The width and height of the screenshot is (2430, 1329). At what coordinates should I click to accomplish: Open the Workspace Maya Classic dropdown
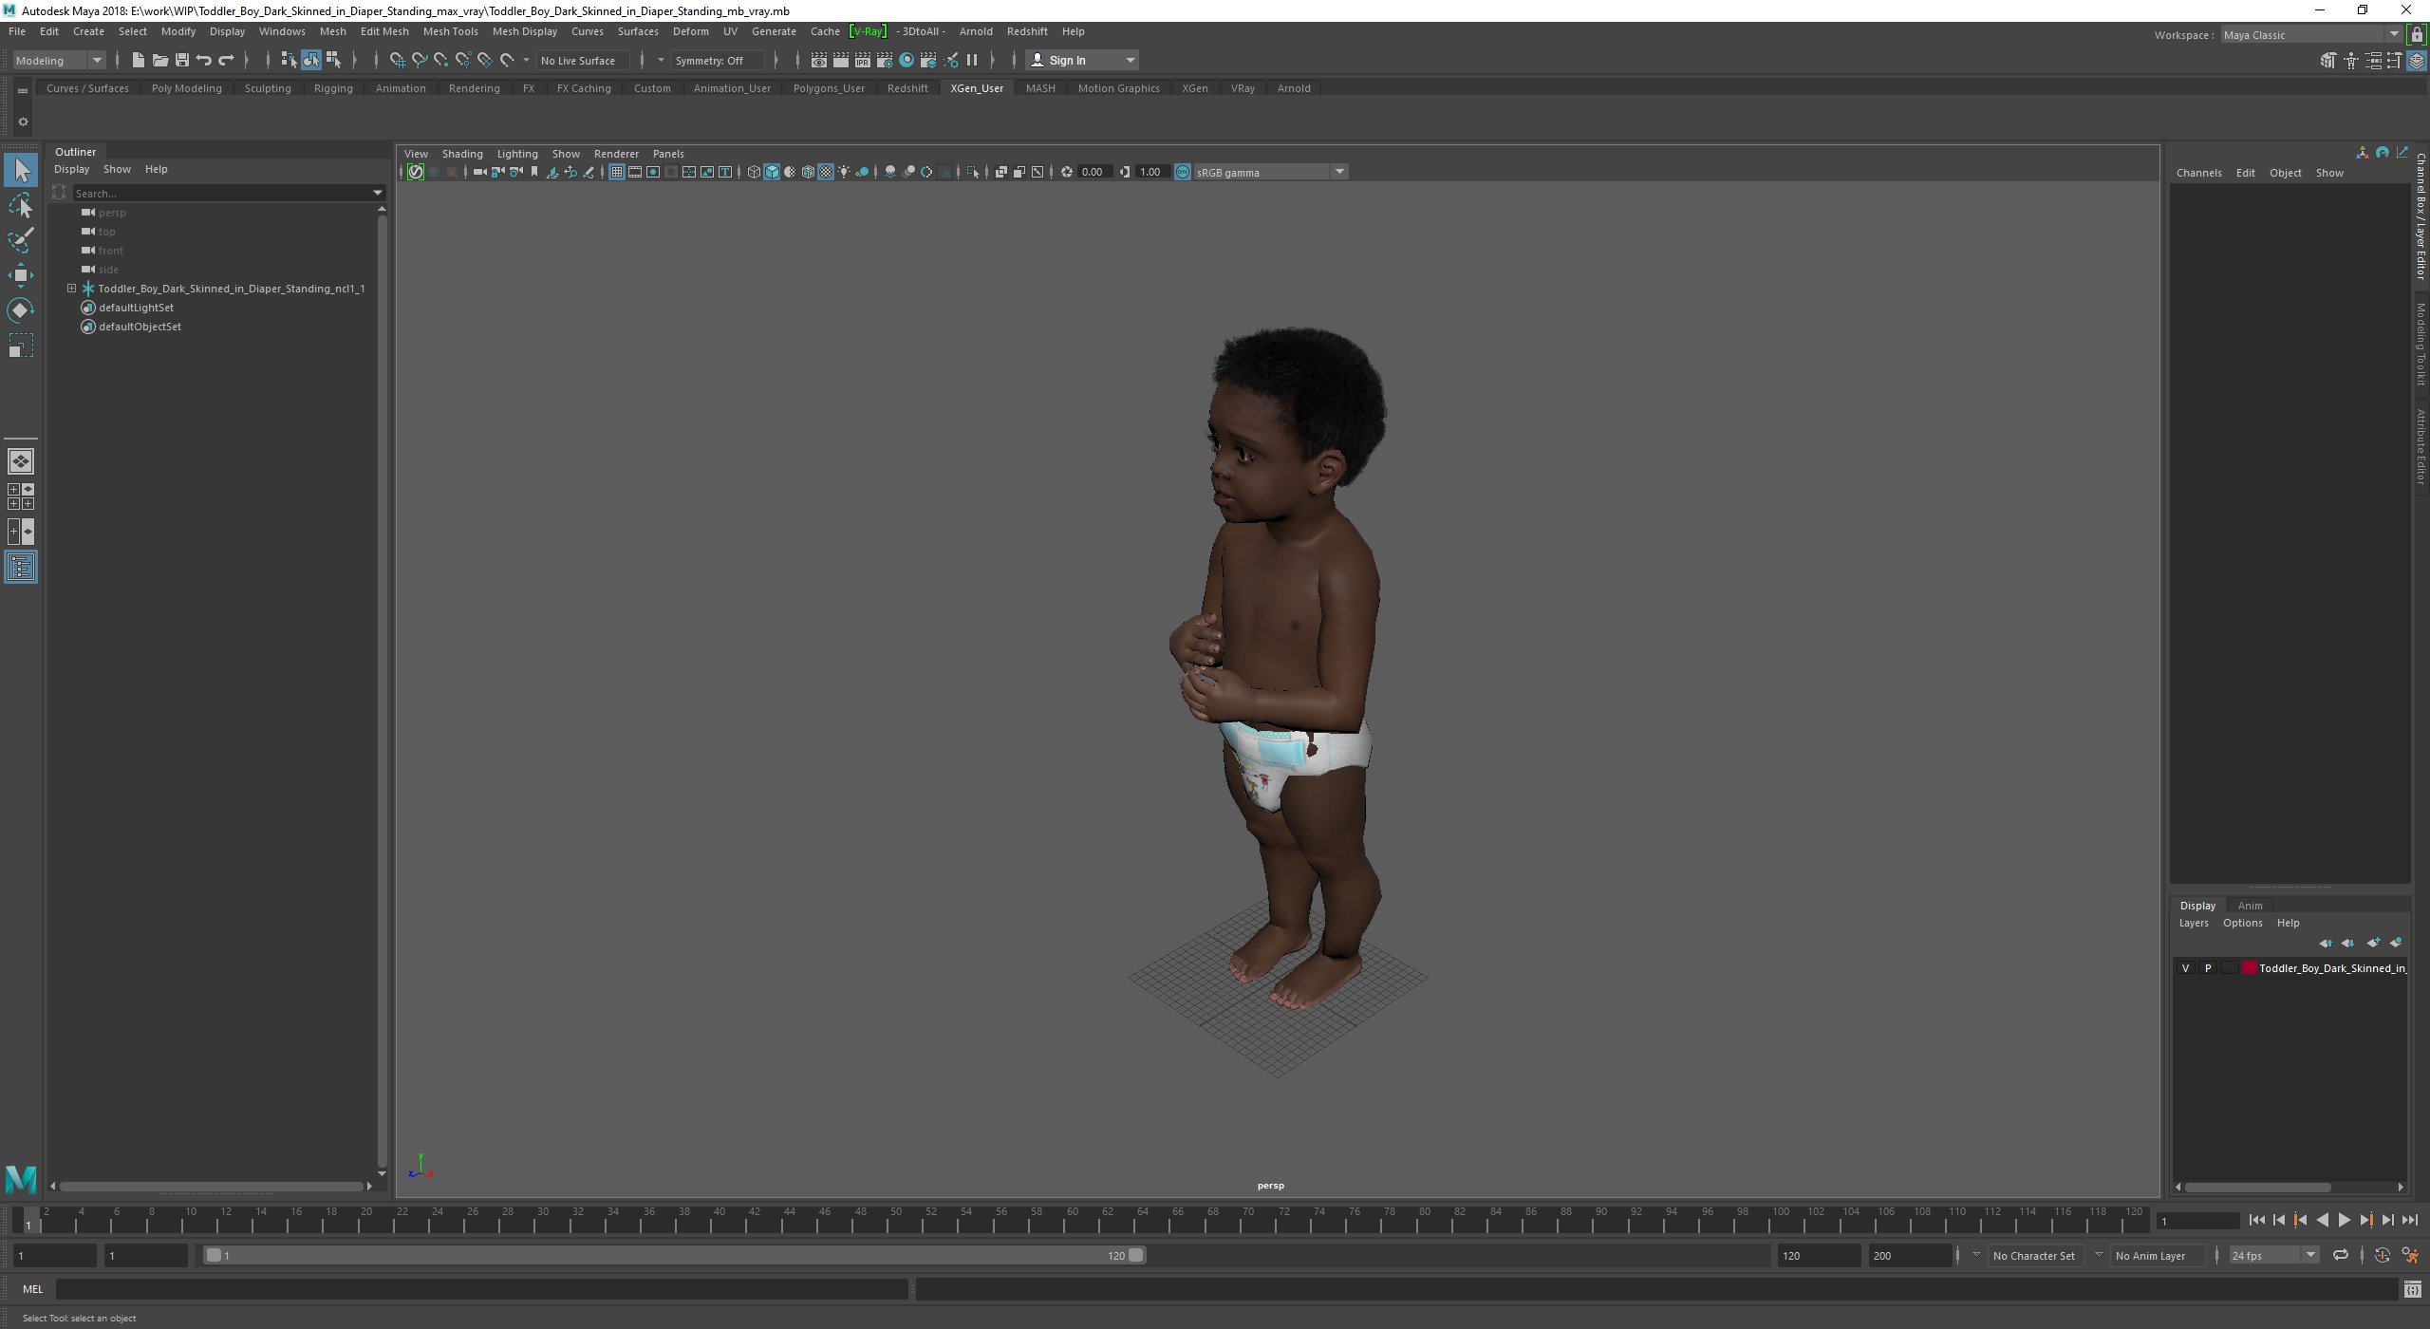pos(2310,35)
